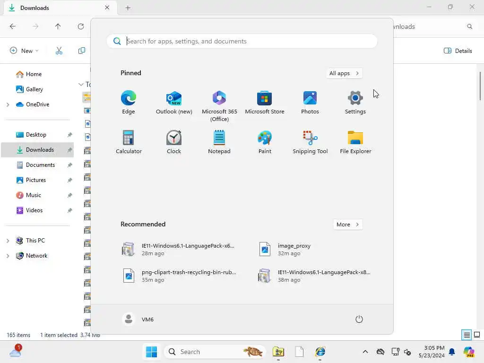This screenshot has width=484, height=363.
Task: Expand the This PC node
Action: point(8,241)
